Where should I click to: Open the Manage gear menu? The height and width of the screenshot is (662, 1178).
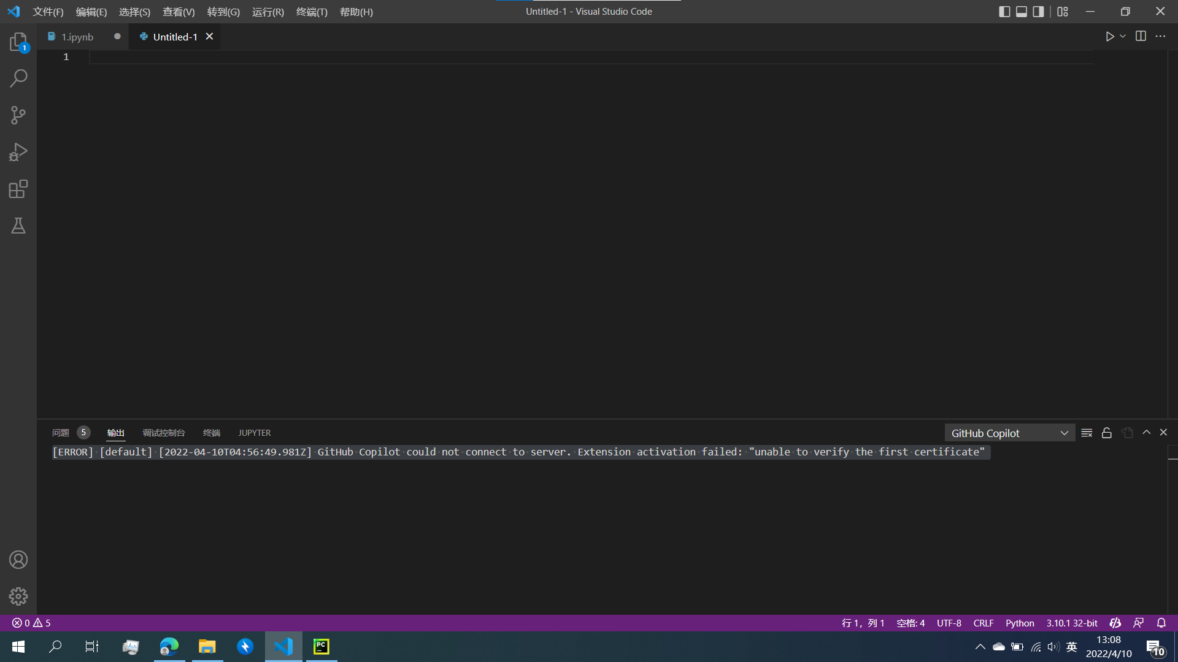[x=18, y=596]
